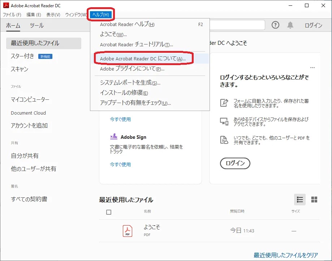
Task: Click the ログイン link in top bar
Action: pos(313,25)
